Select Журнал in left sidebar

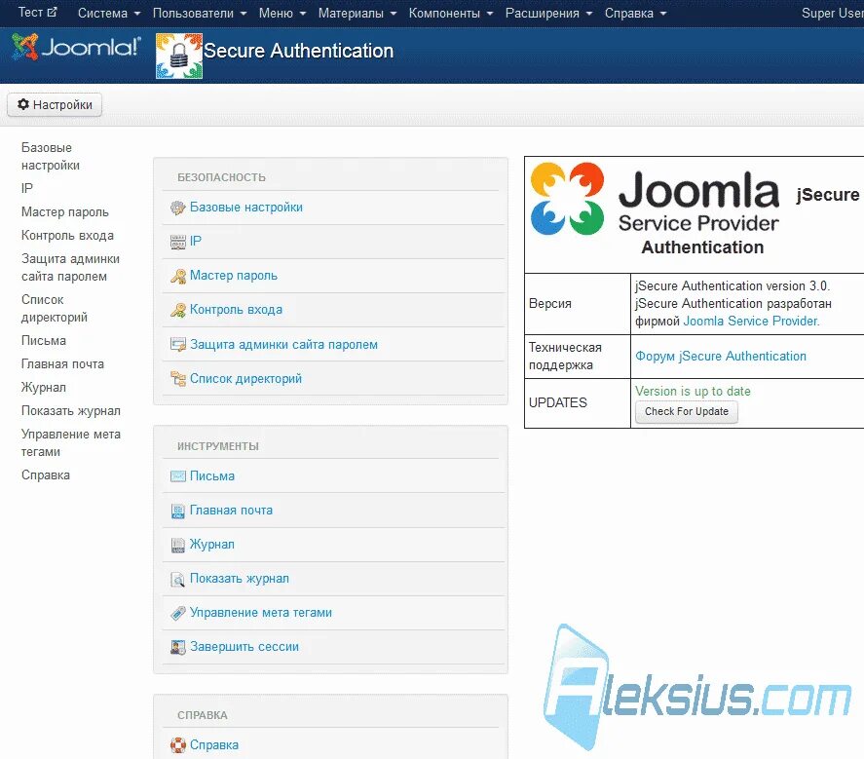pyautogui.click(x=44, y=388)
